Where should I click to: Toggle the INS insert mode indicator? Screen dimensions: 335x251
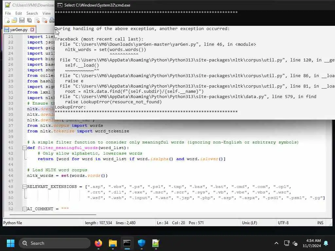(320, 223)
